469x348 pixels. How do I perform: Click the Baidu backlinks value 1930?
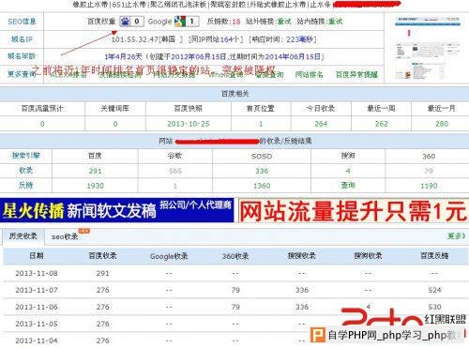pos(95,186)
